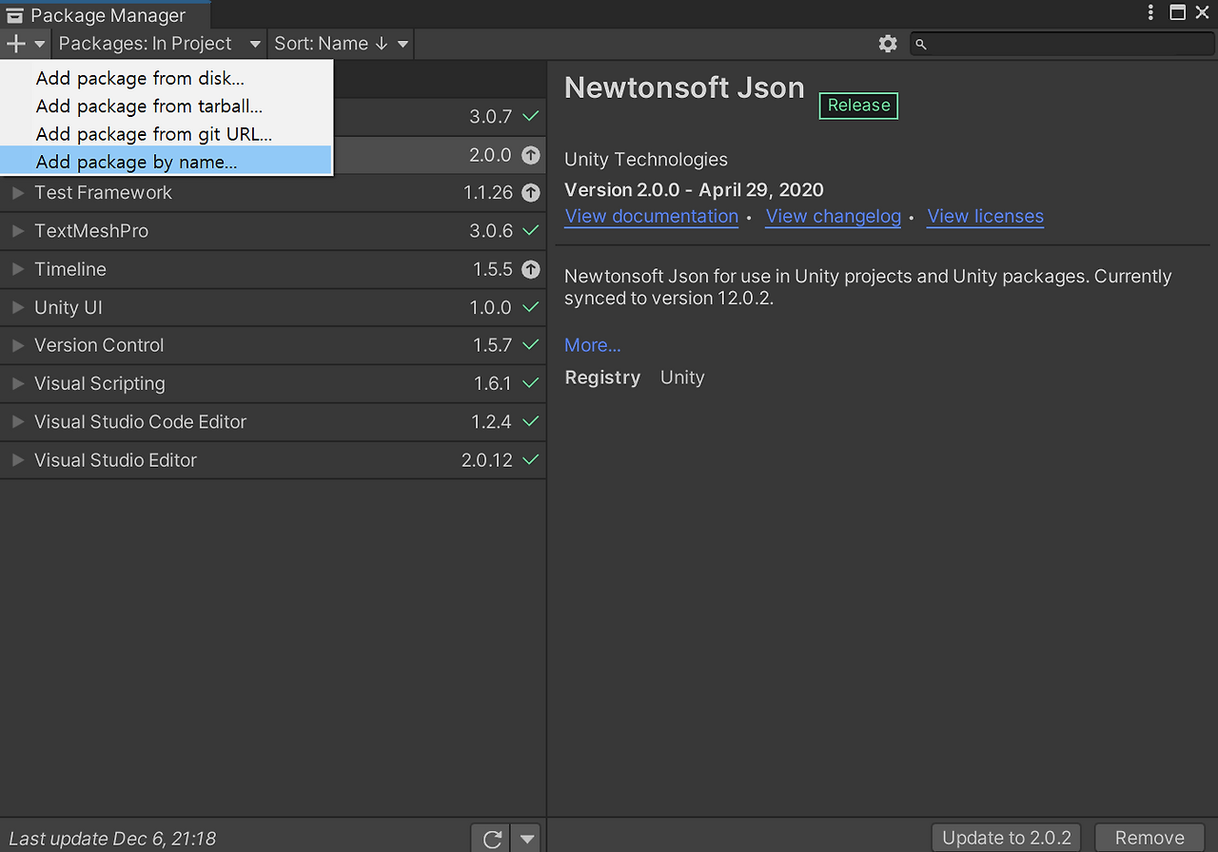
Task: Click the up-arrow update icon beside Timeline
Action: click(x=529, y=269)
